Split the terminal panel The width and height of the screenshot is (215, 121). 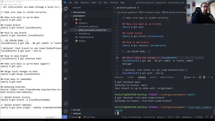click(200, 77)
